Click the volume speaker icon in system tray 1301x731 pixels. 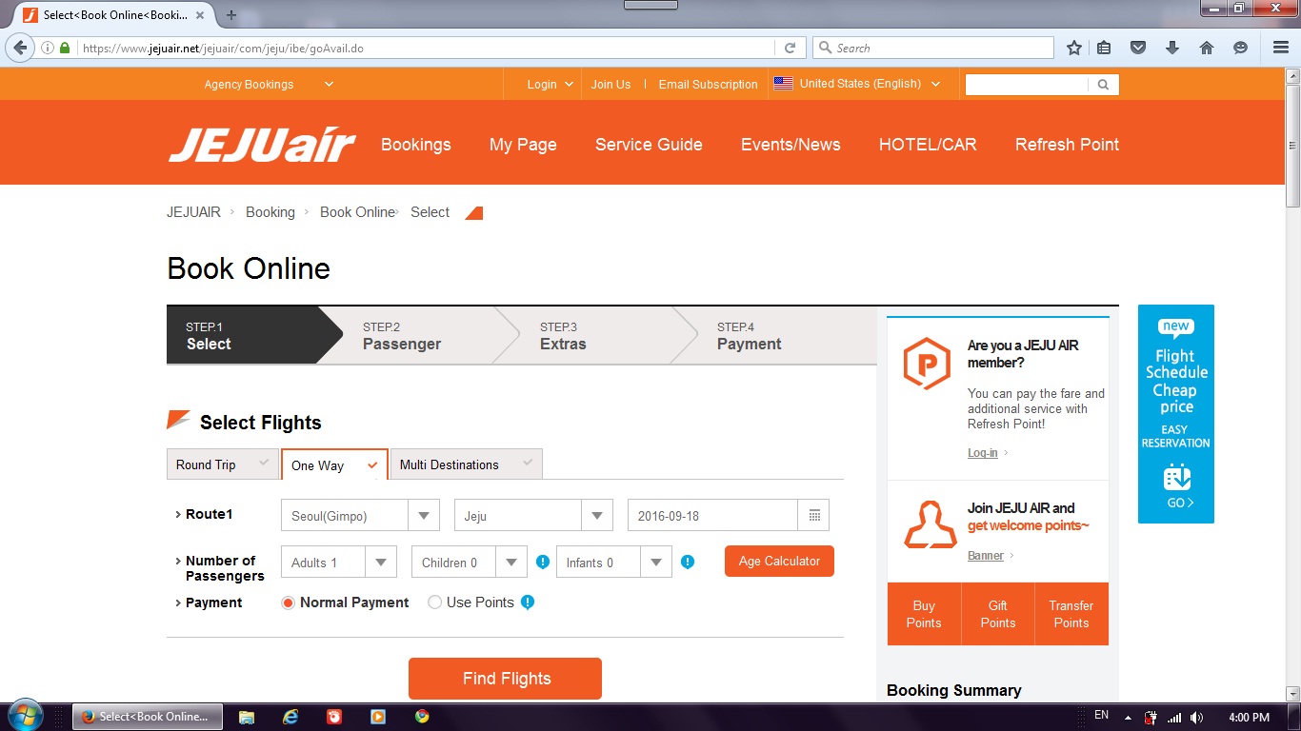click(1196, 718)
